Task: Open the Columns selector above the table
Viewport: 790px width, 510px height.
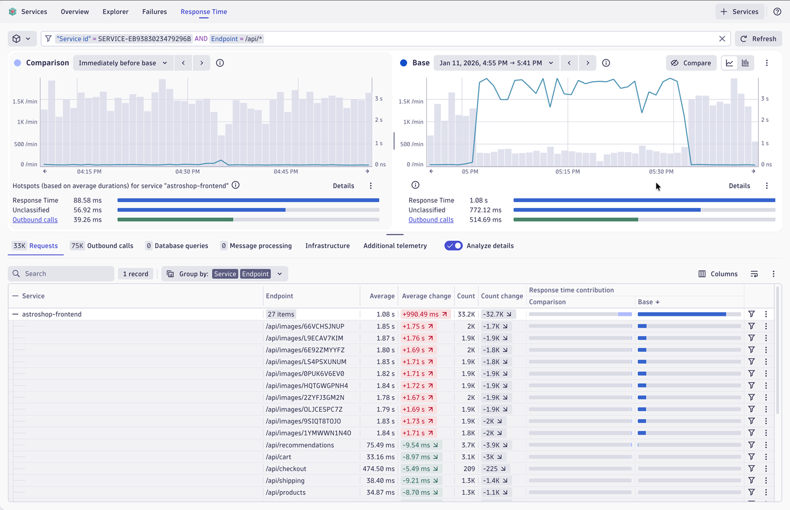Action: pyautogui.click(x=718, y=274)
